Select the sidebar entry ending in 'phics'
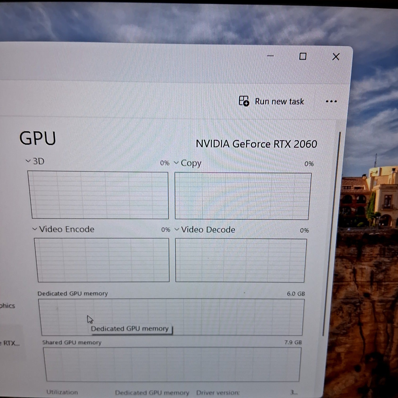This screenshot has width=398, height=398. (x=7, y=306)
